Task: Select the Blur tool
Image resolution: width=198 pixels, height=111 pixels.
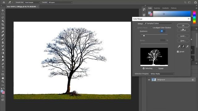Action: point(3,57)
